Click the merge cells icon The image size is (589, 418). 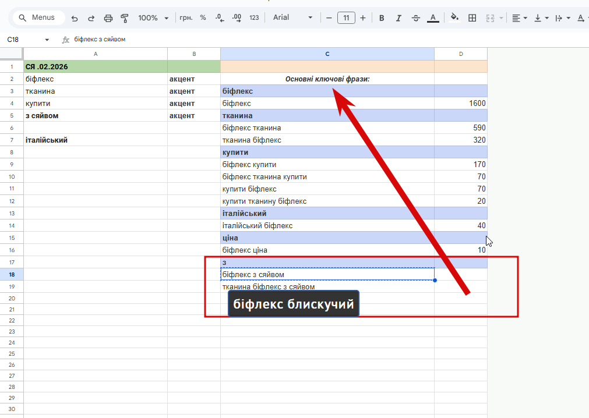pyautogui.click(x=490, y=17)
